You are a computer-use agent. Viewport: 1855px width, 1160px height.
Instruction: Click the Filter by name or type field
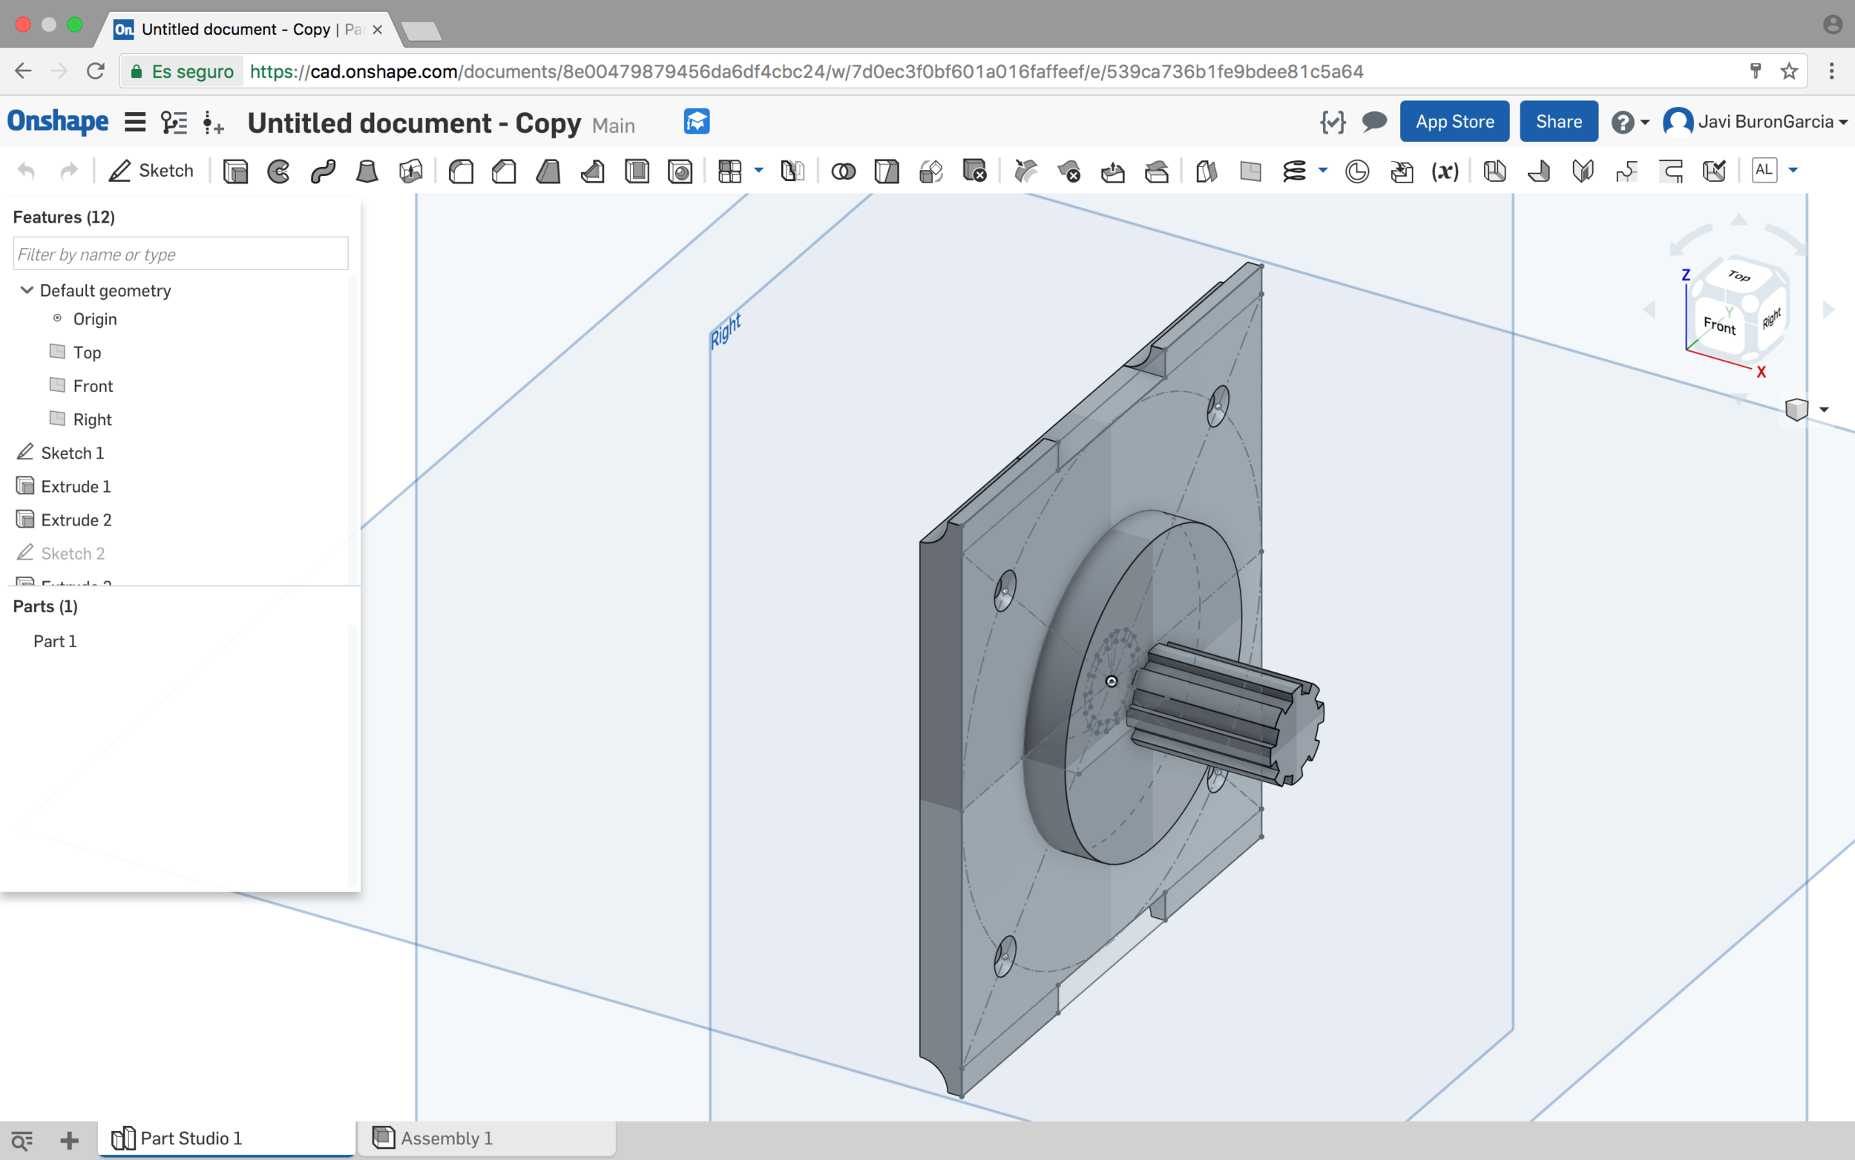click(181, 254)
